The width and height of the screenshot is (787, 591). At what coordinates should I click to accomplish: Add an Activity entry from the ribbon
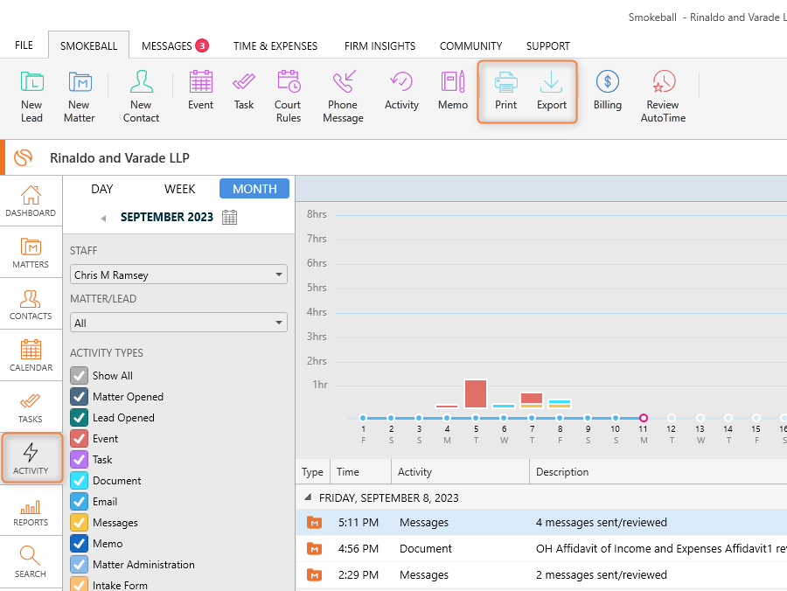(x=401, y=90)
